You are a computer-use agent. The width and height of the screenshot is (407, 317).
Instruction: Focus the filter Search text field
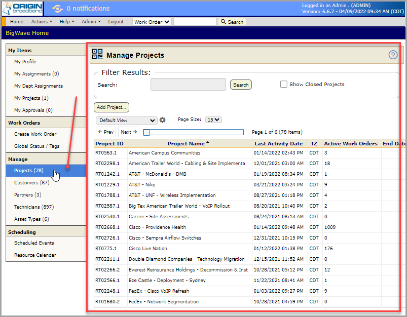click(x=188, y=84)
